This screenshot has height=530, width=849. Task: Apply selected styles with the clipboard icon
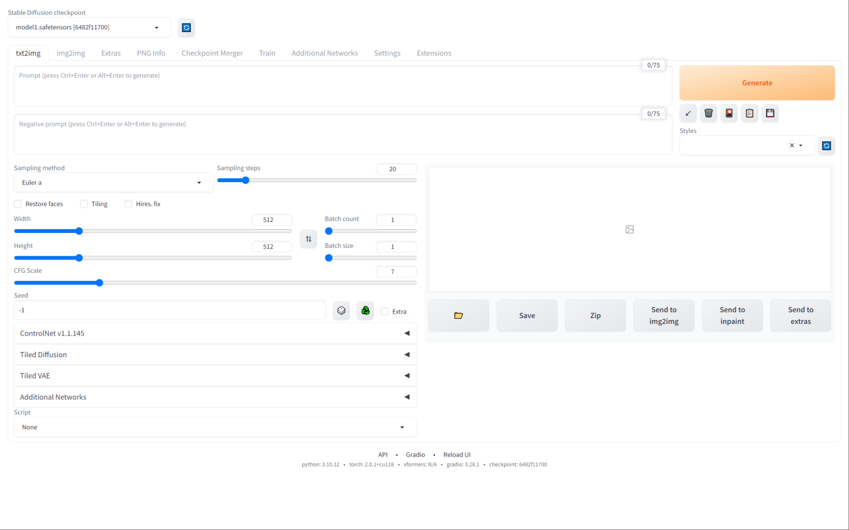(x=750, y=113)
